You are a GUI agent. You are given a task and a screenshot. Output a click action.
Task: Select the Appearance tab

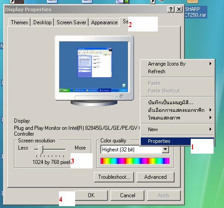pyautogui.click(x=104, y=22)
